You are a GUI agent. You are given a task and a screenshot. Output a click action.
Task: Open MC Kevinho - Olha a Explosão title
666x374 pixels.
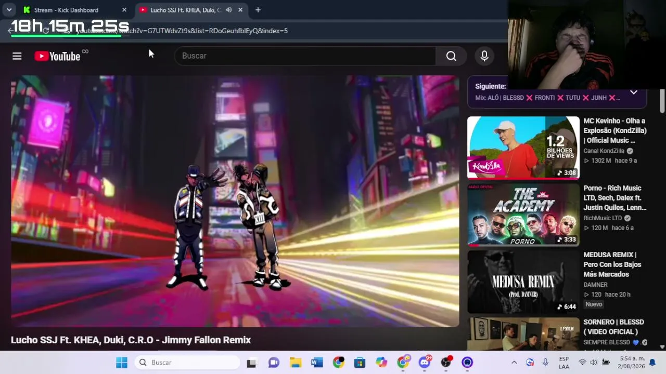pos(615,130)
